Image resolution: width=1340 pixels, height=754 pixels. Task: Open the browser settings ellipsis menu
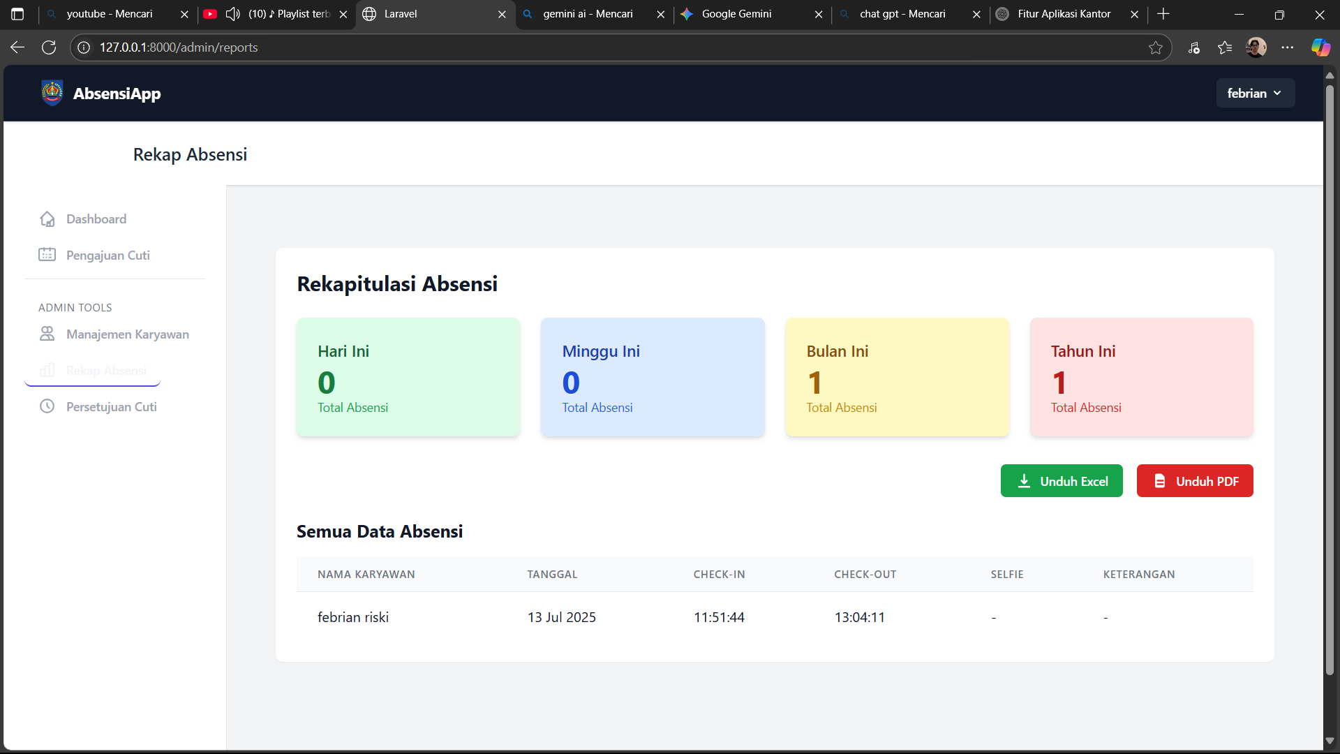(1288, 47)
